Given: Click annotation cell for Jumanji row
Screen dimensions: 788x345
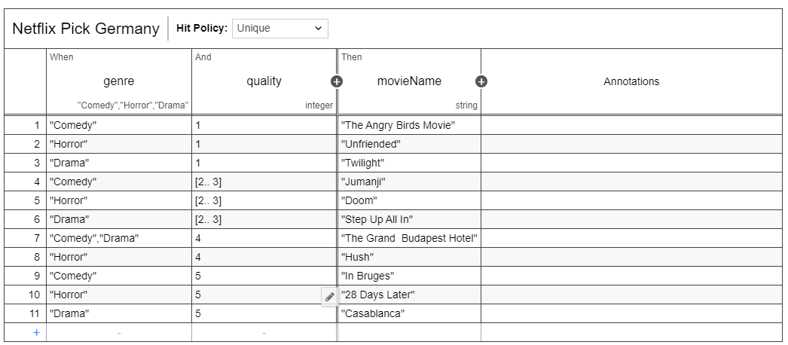Looking at the screenshot, I should [x=631, y=182].
